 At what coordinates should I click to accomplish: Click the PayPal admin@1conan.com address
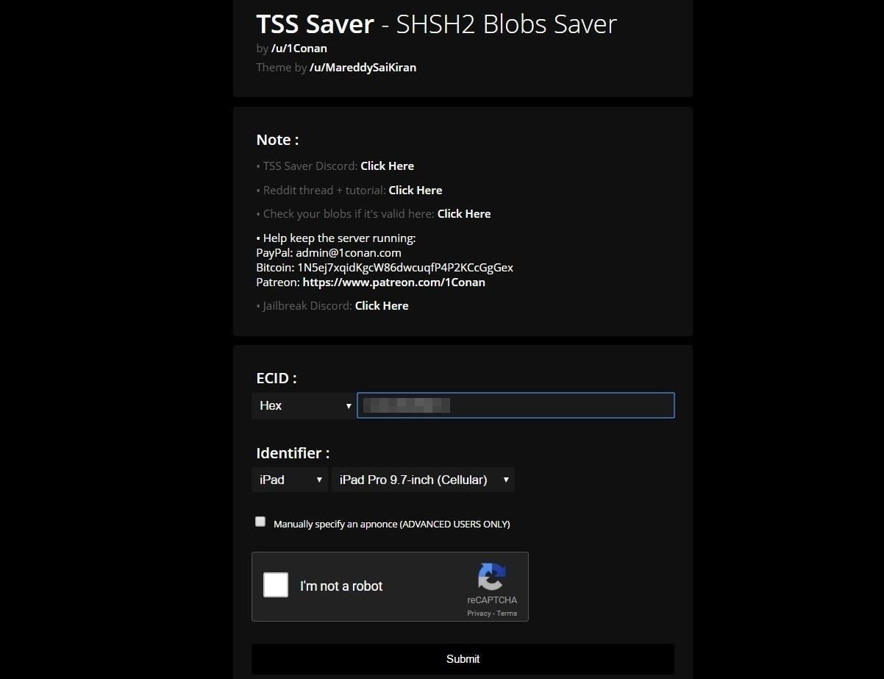click(348, 253)
